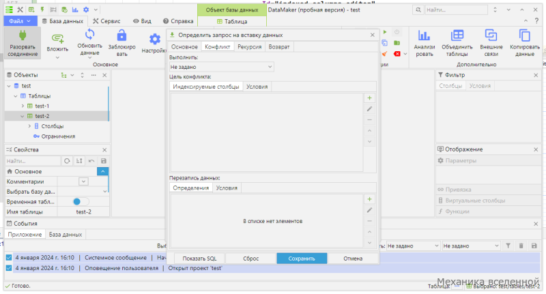Click the undo icon in Свойства panel
This screenshot has height=294, width=546.
tap(91, 161)
